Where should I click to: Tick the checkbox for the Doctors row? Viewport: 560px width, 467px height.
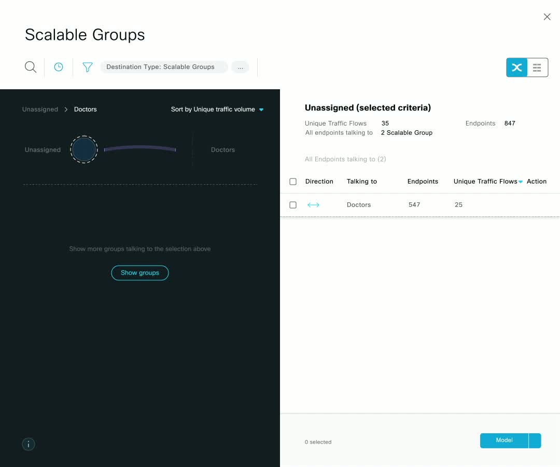[x=293, y=205]
